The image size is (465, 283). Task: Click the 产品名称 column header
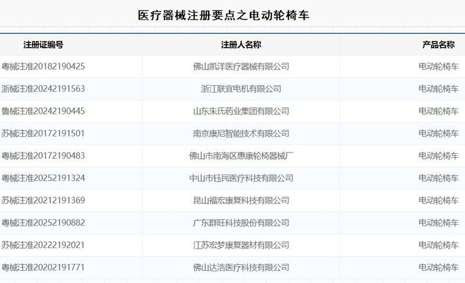tap(438, 45)
